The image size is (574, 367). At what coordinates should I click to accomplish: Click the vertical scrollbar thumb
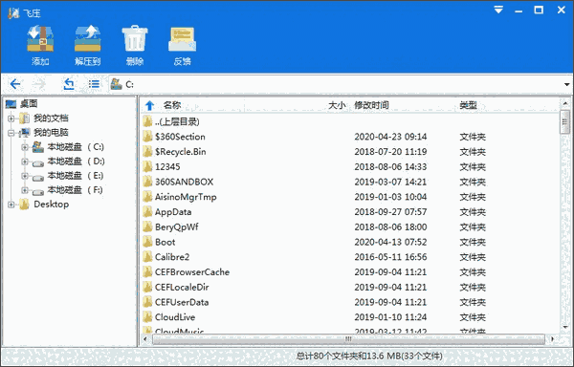tap(564, 122)
